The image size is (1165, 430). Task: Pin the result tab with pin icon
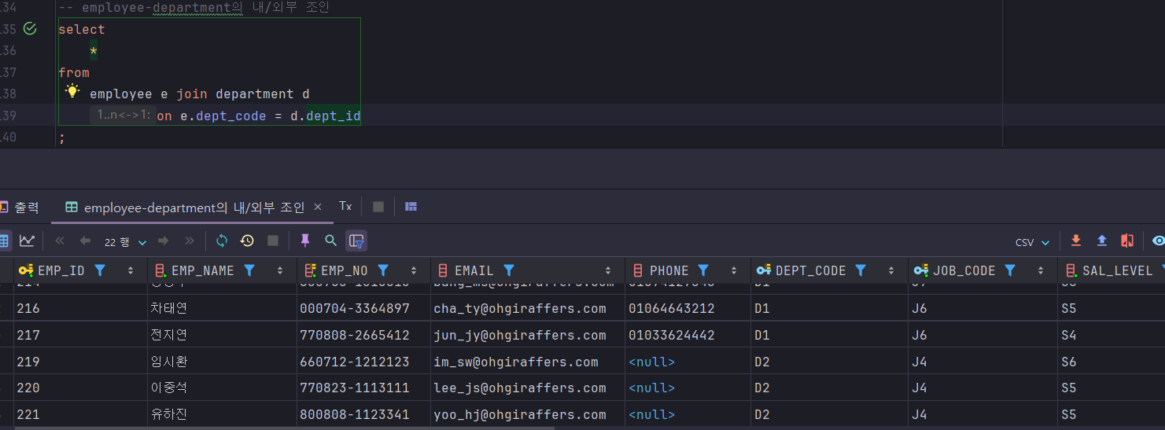(305, 241)
